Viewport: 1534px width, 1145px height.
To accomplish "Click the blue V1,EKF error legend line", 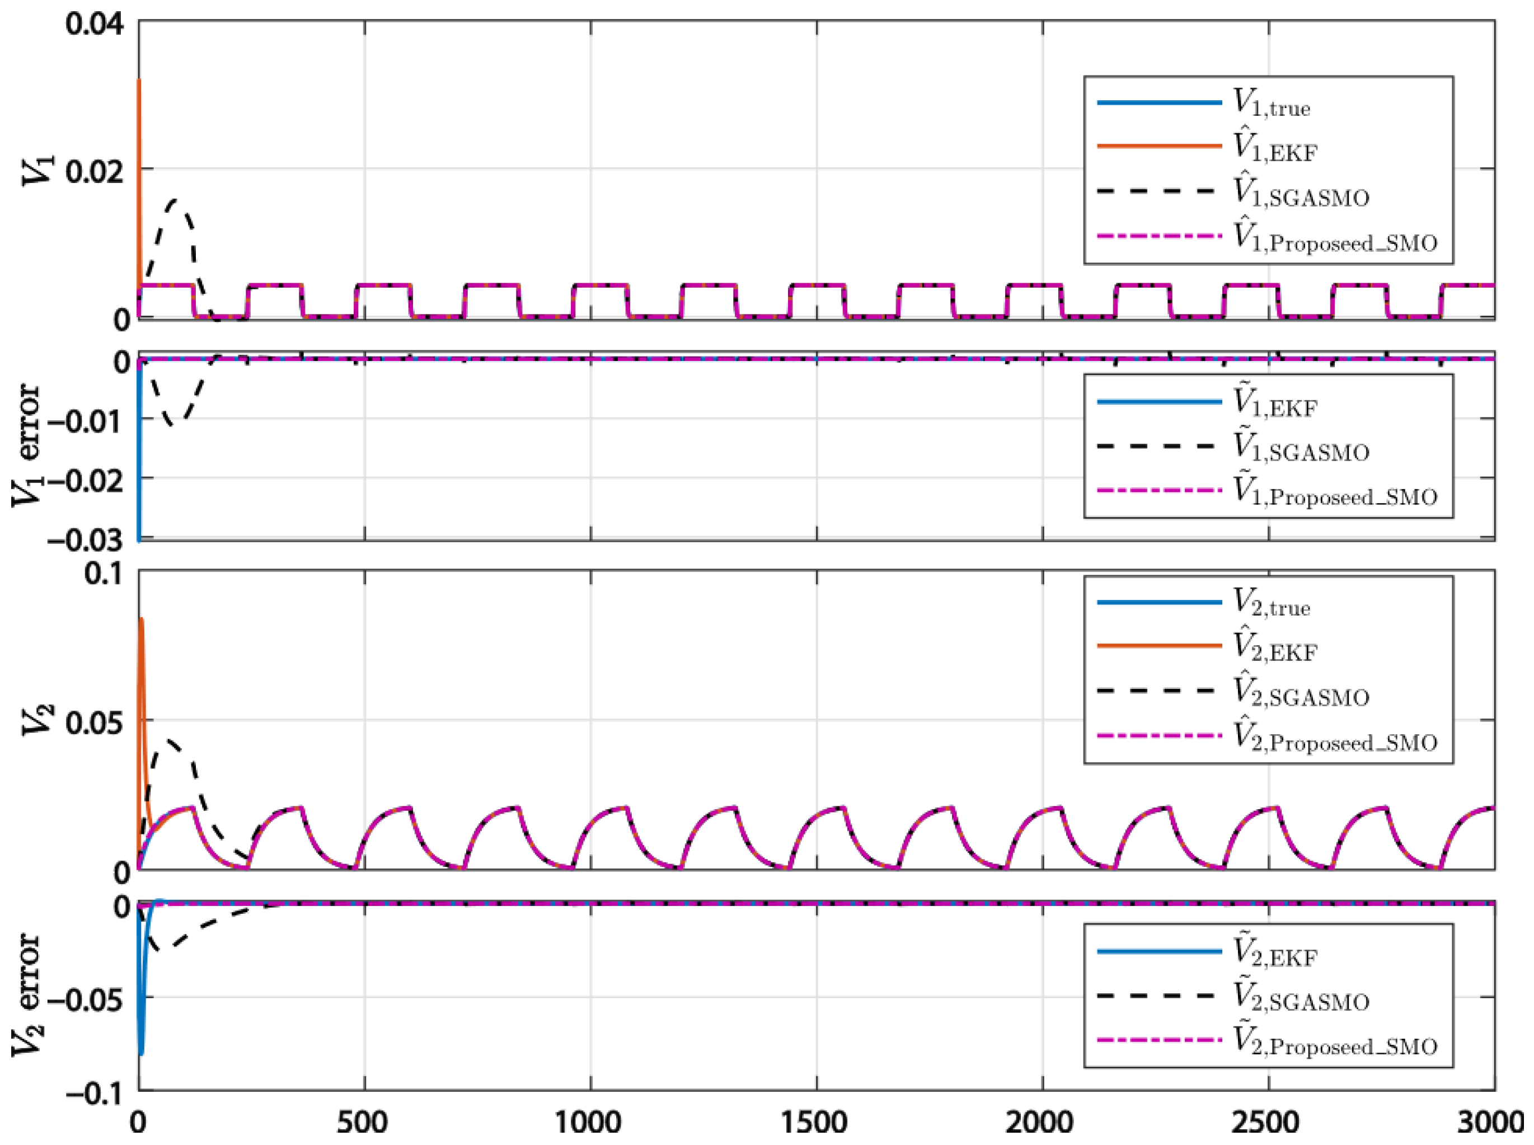I will point(1159,402).
